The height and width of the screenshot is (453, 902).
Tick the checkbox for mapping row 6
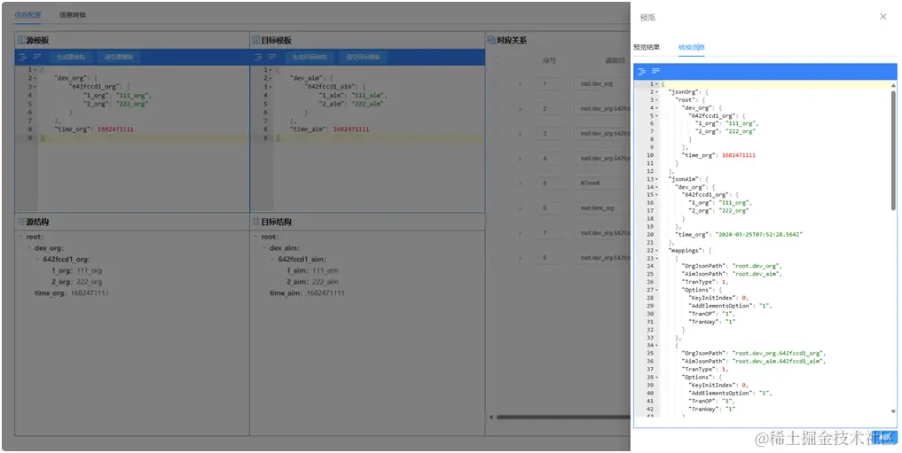tap(496, 208)
